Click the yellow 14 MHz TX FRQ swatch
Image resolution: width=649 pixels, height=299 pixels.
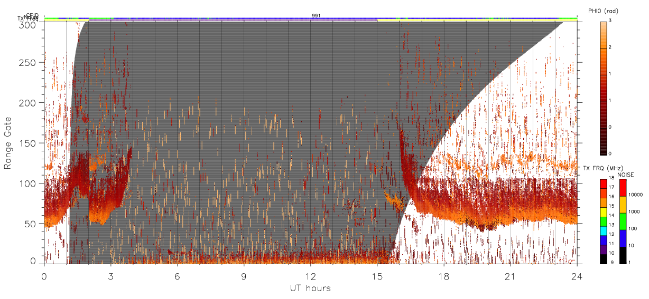(603, 213)
